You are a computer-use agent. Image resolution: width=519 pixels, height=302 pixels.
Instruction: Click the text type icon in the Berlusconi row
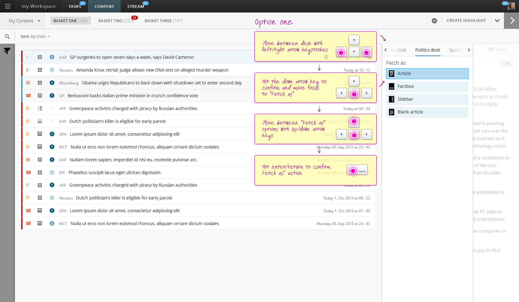pos(40,96)
